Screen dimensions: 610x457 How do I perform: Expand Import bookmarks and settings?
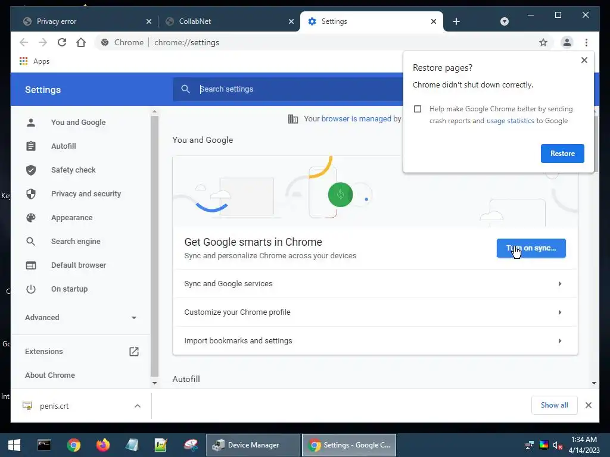point(375,341)
